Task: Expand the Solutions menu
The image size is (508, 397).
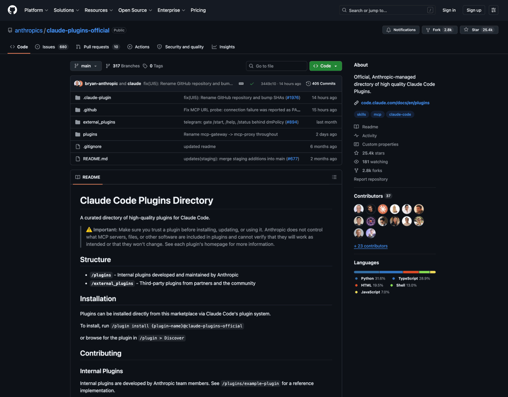Action: click(x=67, y=10)
